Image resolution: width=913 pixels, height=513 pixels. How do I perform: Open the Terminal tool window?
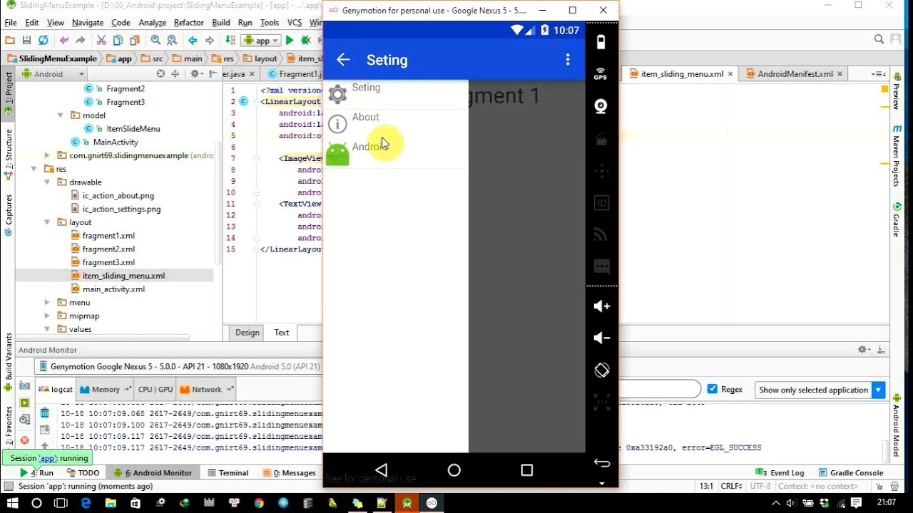228,472
